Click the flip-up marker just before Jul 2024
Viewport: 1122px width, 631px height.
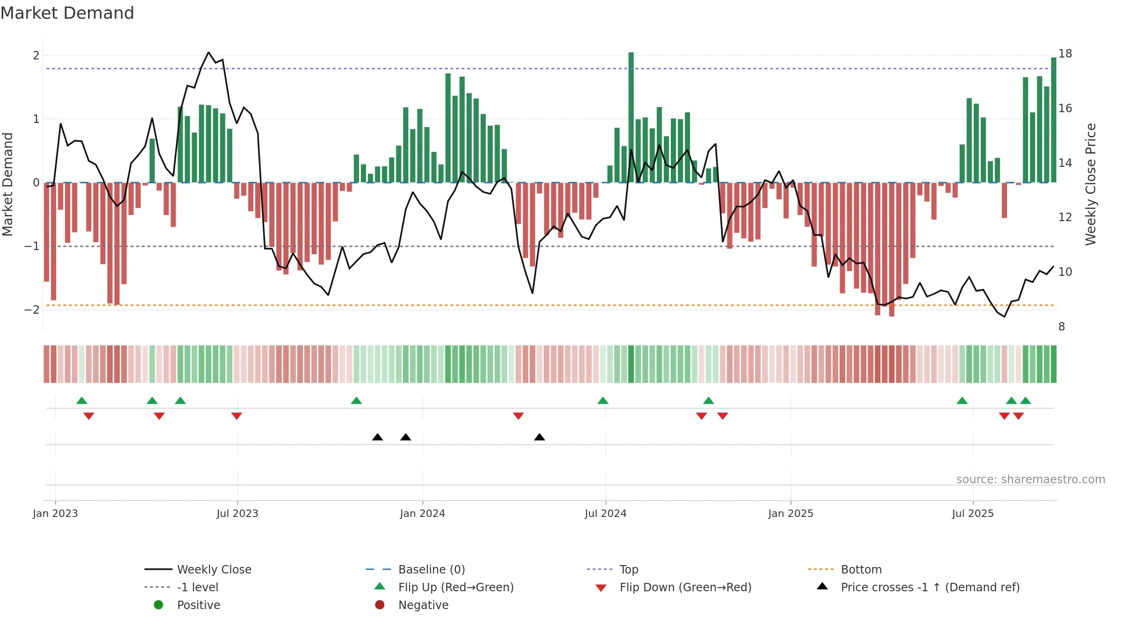603,401
